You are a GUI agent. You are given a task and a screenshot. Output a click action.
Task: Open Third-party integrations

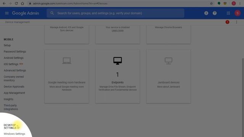coord(11,107)
